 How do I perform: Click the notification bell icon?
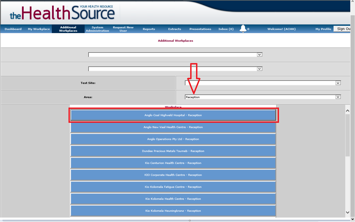pos(243,29)
